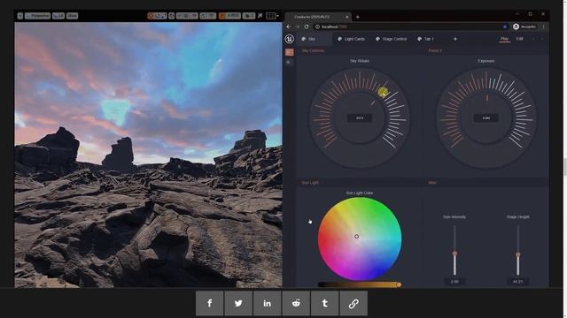Click the viewport maximize icon in Unreal toolbar
The height and width of the screenshot is (318, 567).
click(260, 16)
